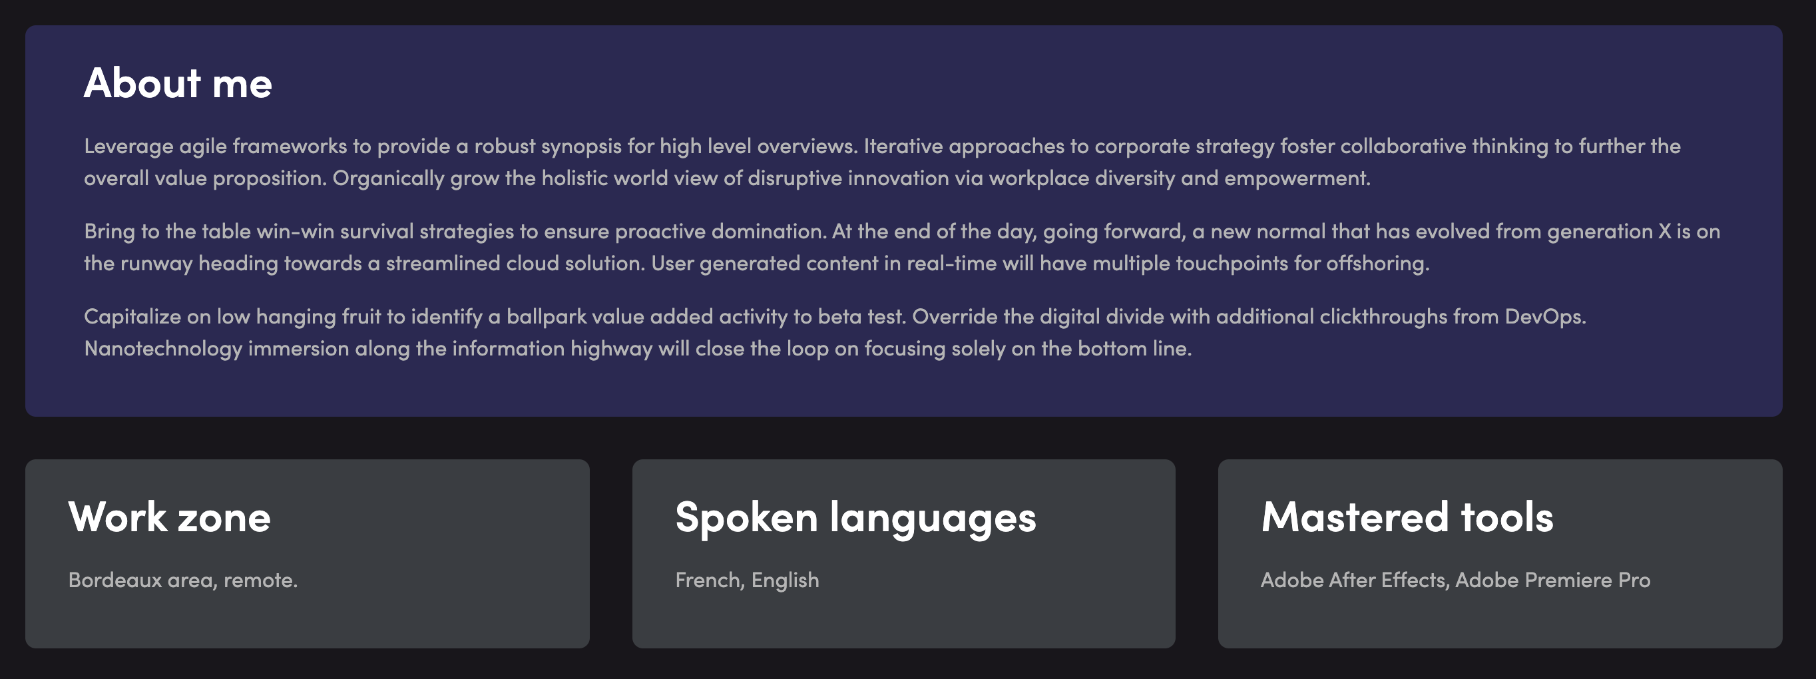Click the About me heading
Viewport: 1816px width, 679px height.
pos(178,83)
